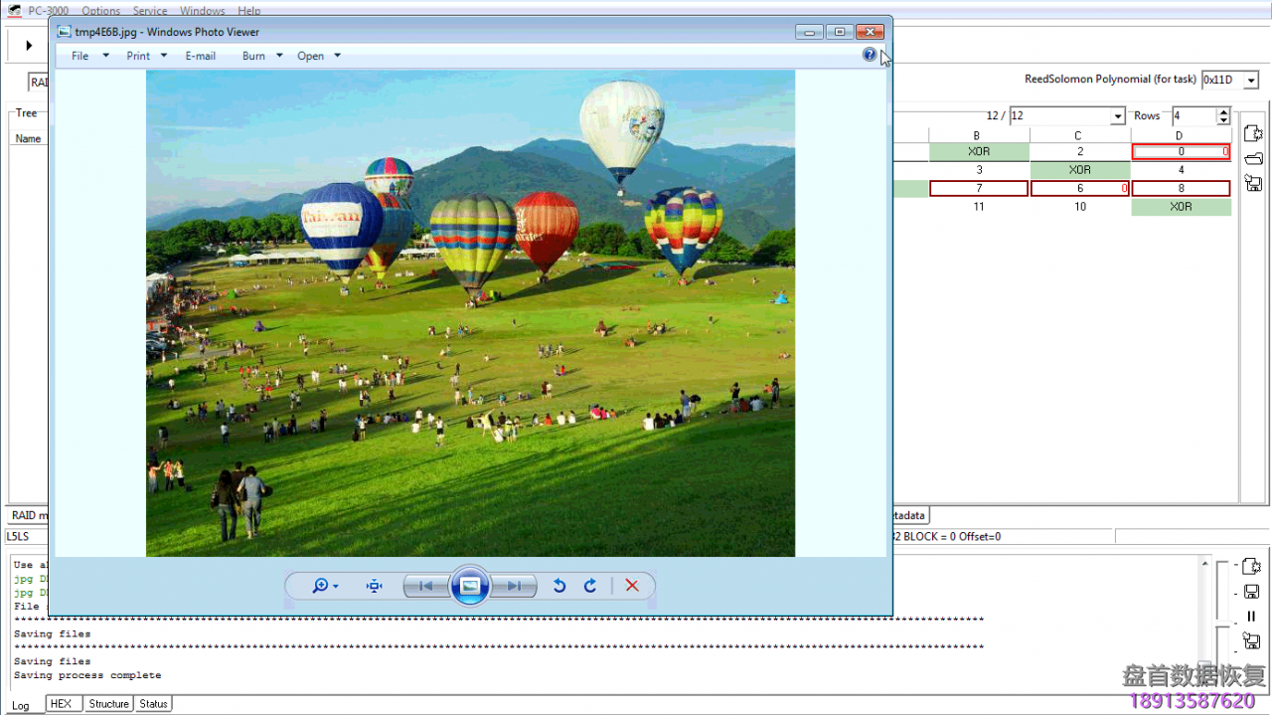Expand the File menu in Photo Viewer
1272x715 pixels.
coord(89,56)
